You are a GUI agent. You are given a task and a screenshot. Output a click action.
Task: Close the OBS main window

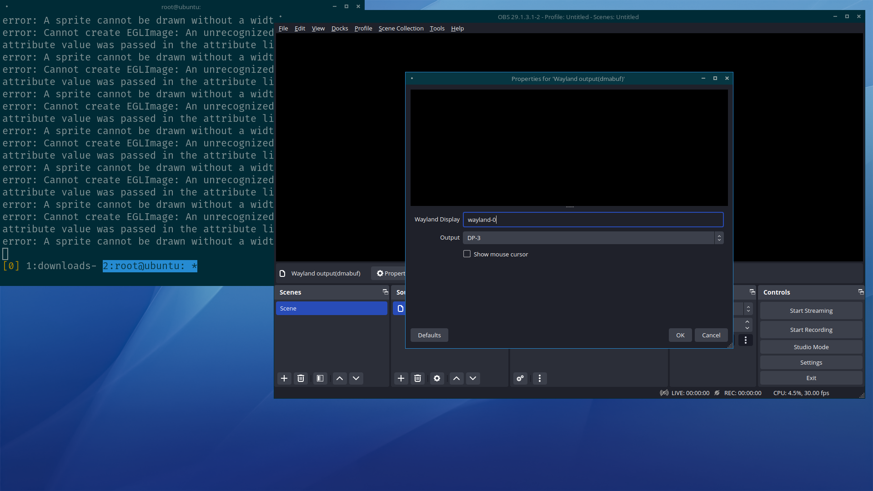[x=859, y=16]
